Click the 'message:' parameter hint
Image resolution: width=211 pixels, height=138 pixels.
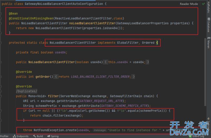(100, 130)
